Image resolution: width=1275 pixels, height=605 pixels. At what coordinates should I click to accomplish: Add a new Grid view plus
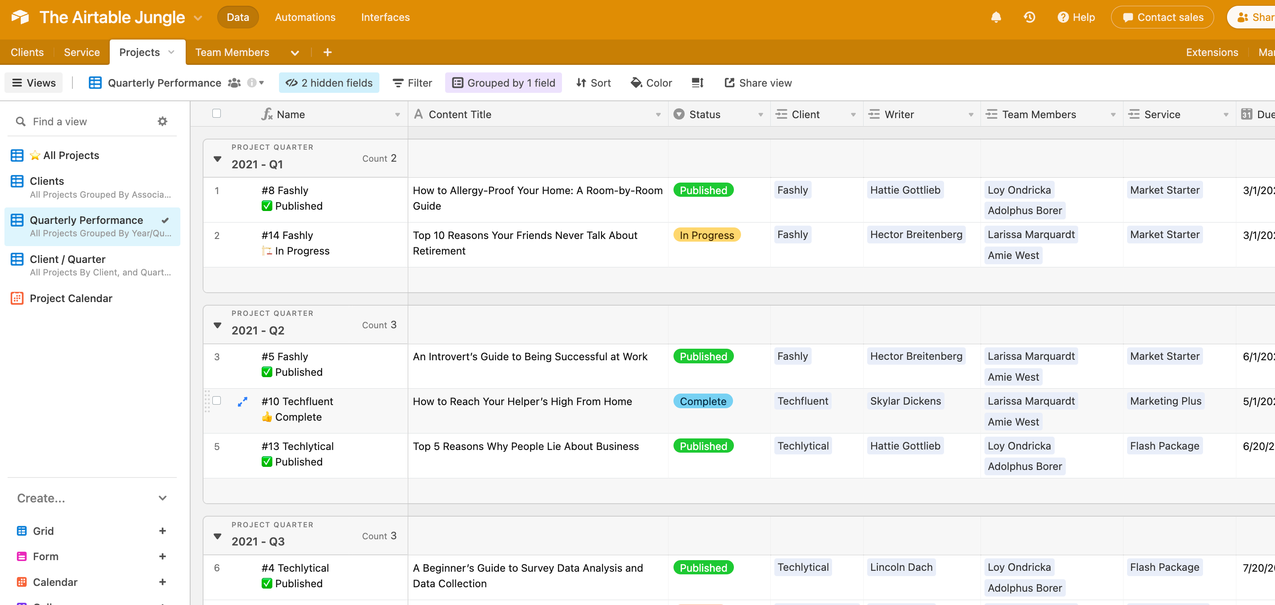click(x=162, y=531)
